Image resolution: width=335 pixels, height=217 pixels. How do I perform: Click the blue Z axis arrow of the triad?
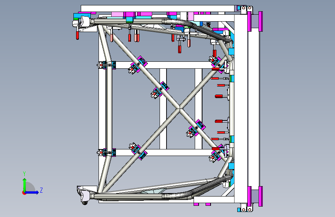[x=32, y=192]
